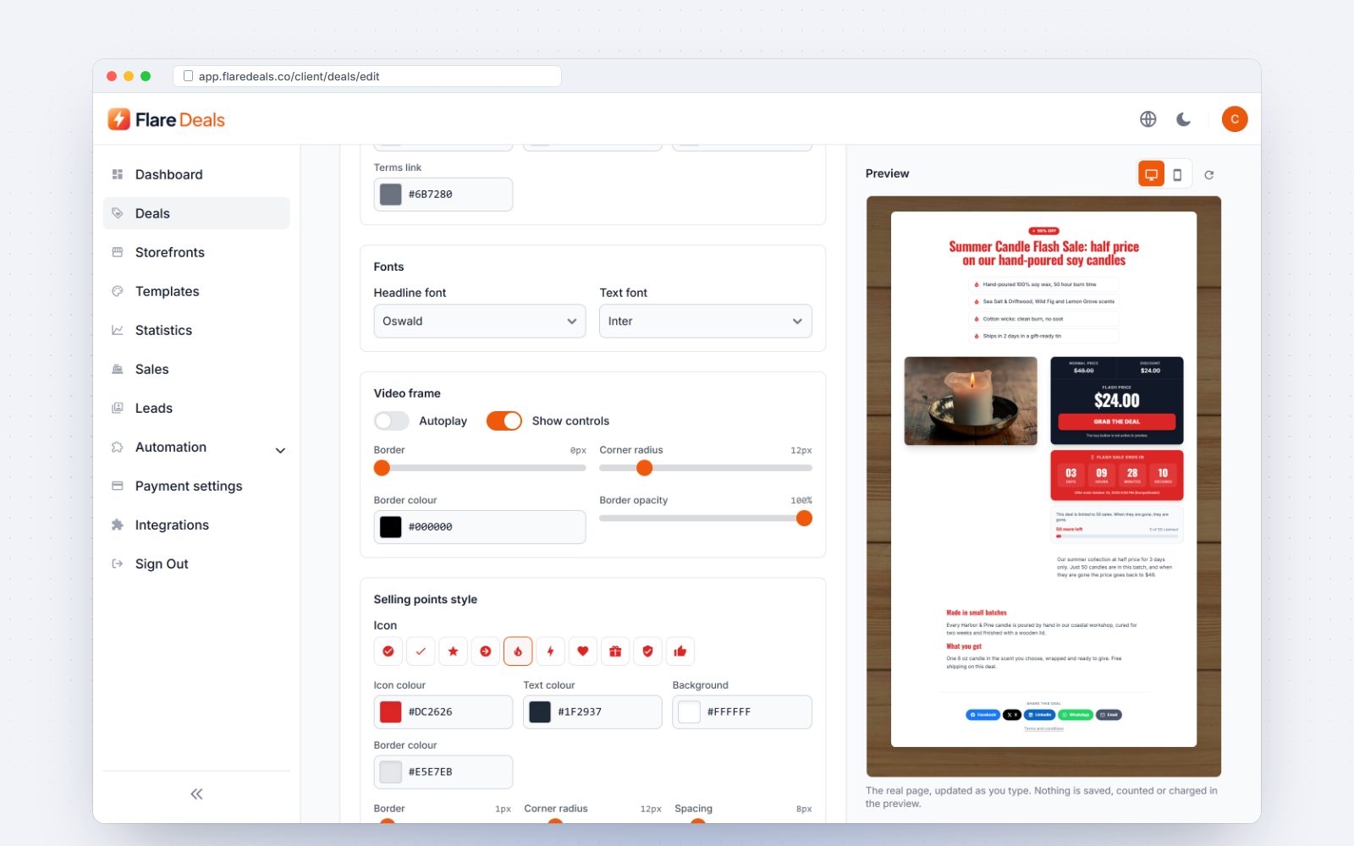
Task: Click the WhatsApp share button in preview
Action: (1076, 715)
